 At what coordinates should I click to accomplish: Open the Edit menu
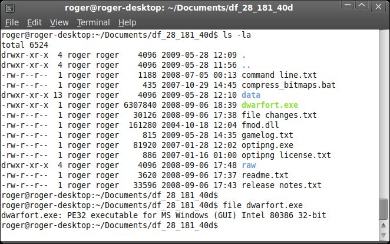coord(34,22)
